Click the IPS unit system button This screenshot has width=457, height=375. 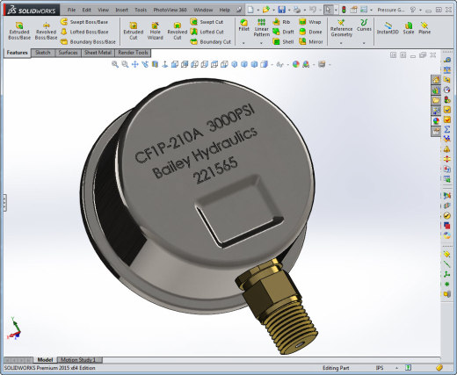click(380, 368)
